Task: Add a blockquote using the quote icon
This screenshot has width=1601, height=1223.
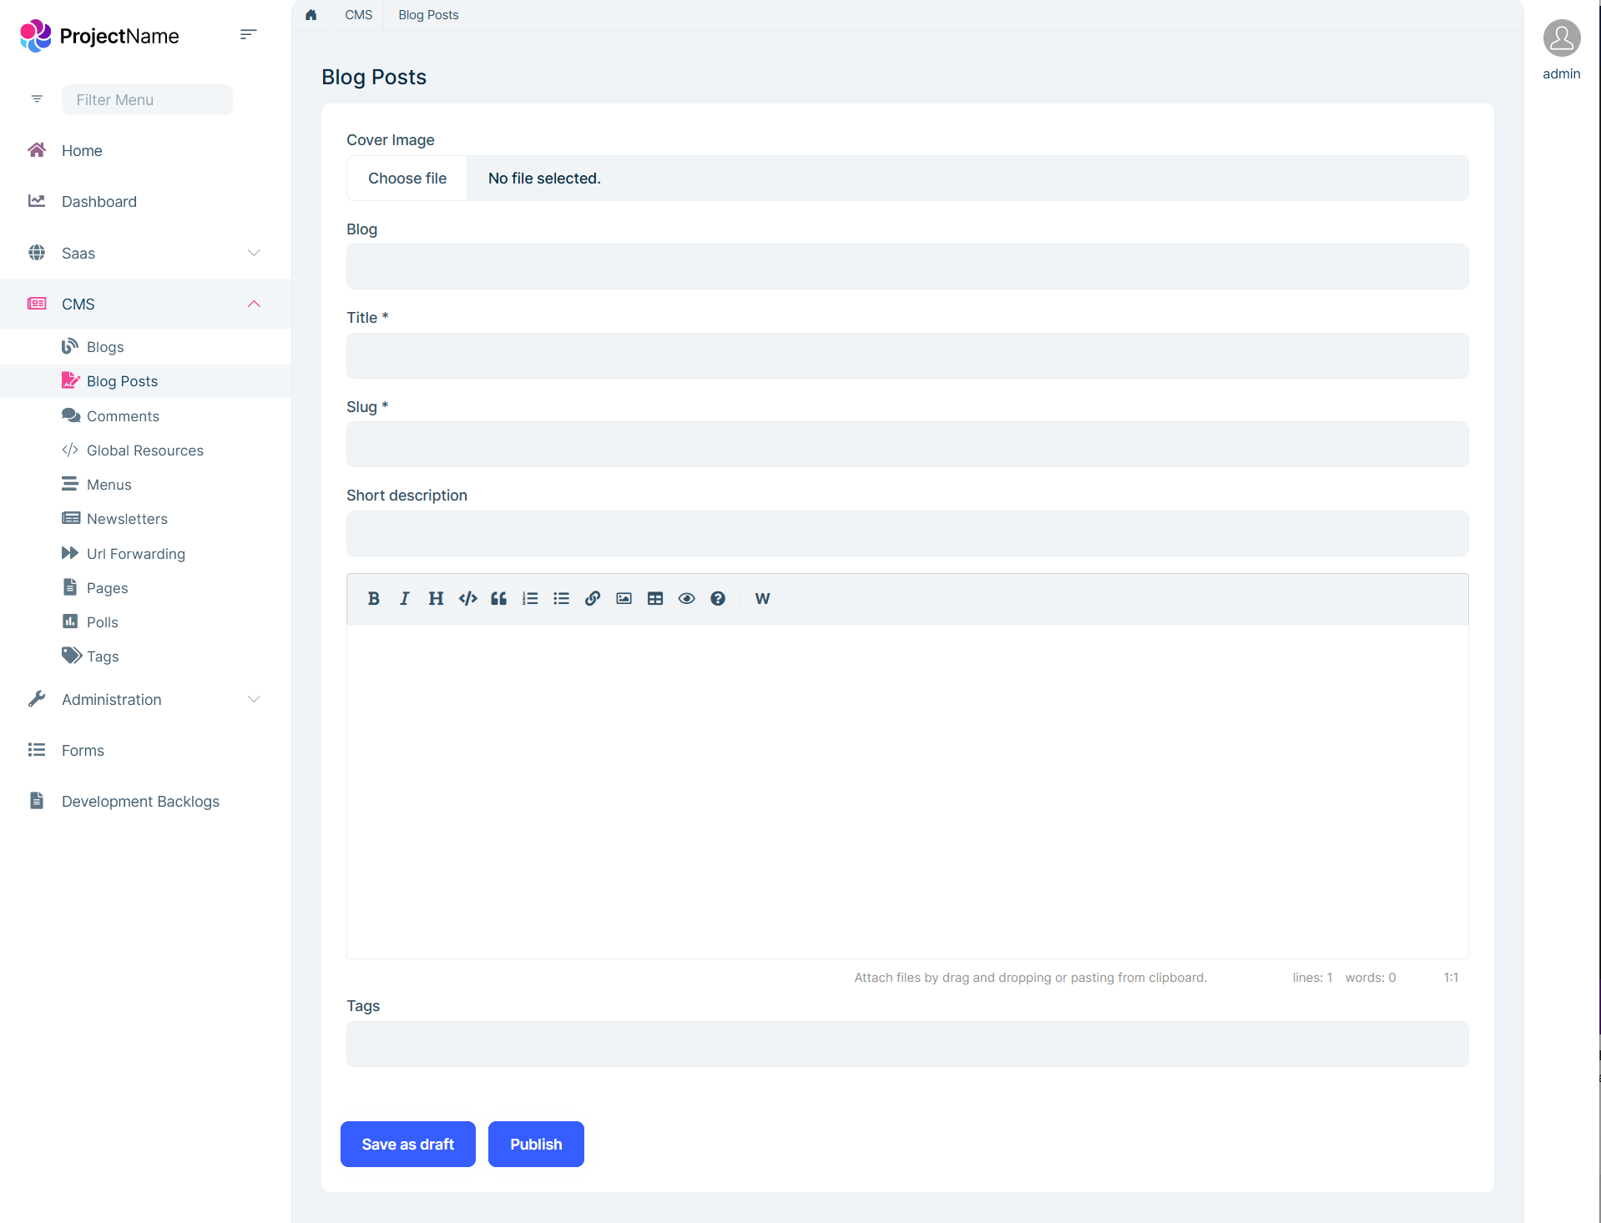Action: point(498,598)
